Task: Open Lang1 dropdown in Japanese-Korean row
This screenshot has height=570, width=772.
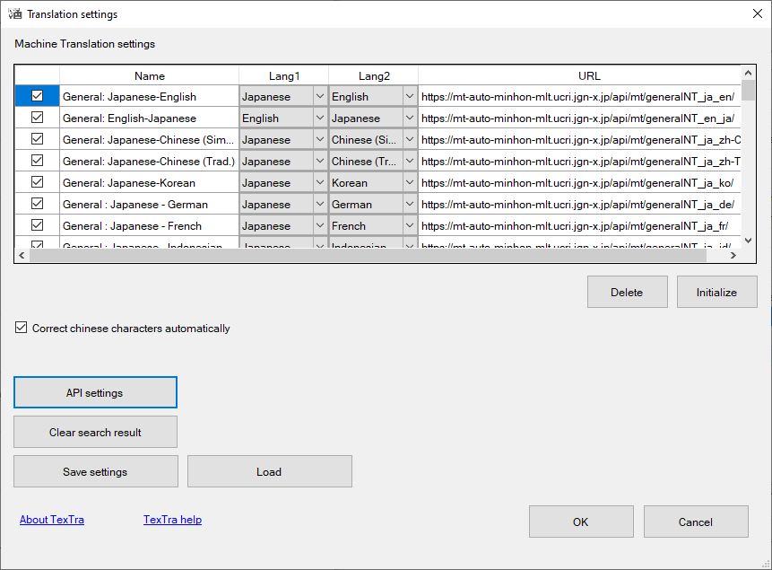Action: coord(320,182)
